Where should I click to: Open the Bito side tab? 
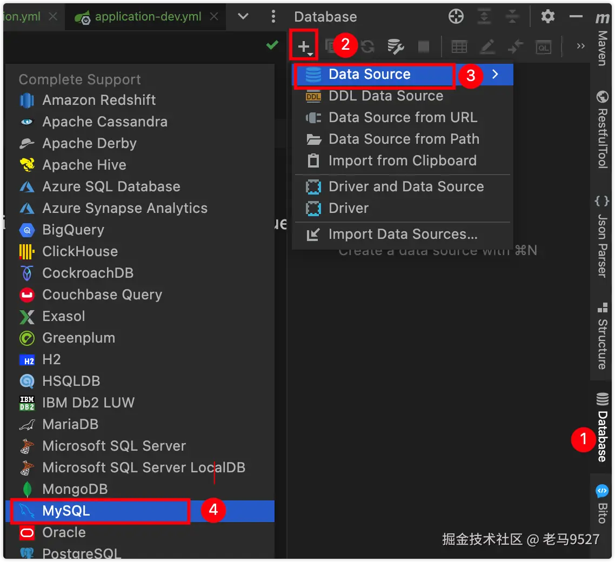coord(602,504)
